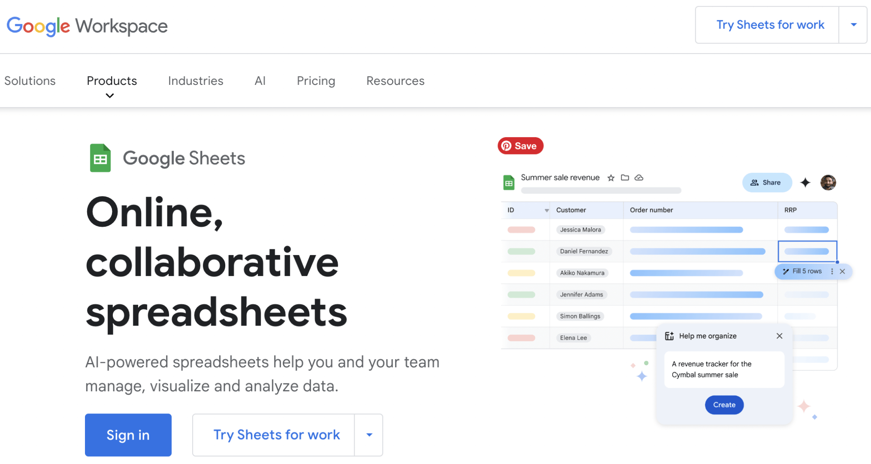
Task: Click the Google Workspace logo
Action: click(87, 26)
